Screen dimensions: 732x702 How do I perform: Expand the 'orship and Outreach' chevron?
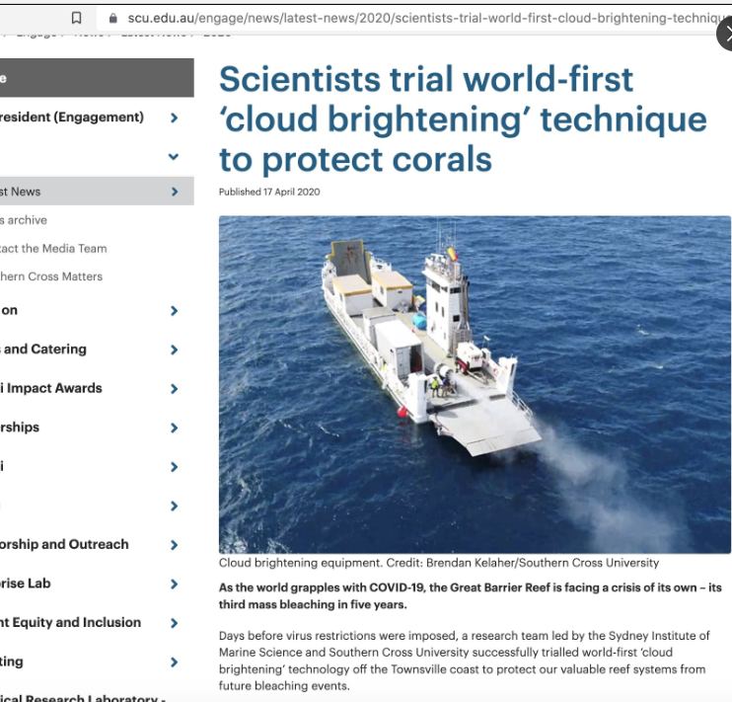(x=175, y=545)
